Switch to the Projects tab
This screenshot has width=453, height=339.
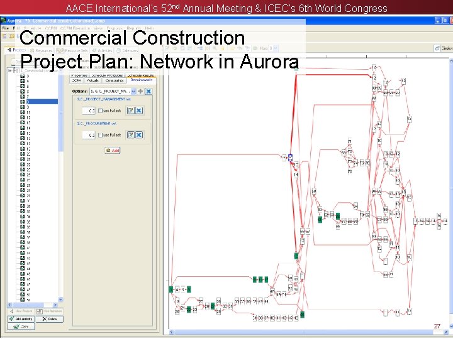(x=17, y=50)
